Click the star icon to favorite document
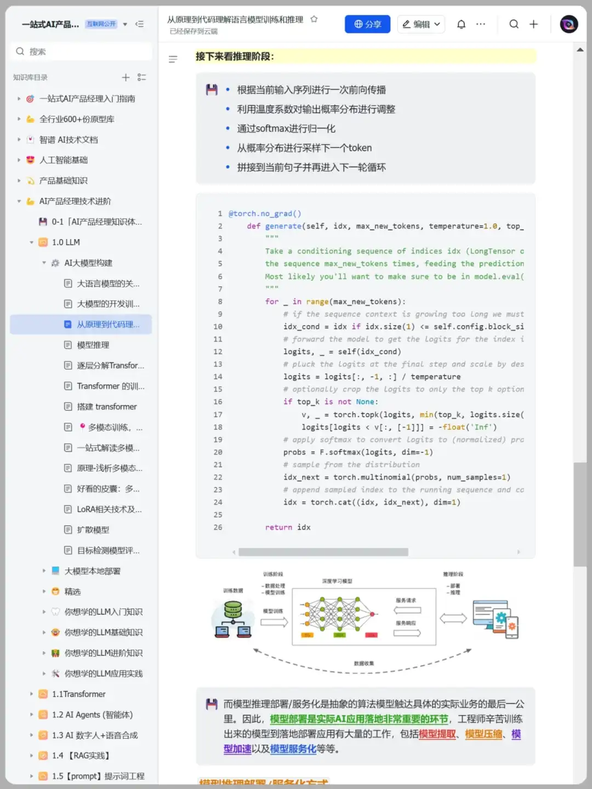The image size is (592, 789). pos(314,19)
